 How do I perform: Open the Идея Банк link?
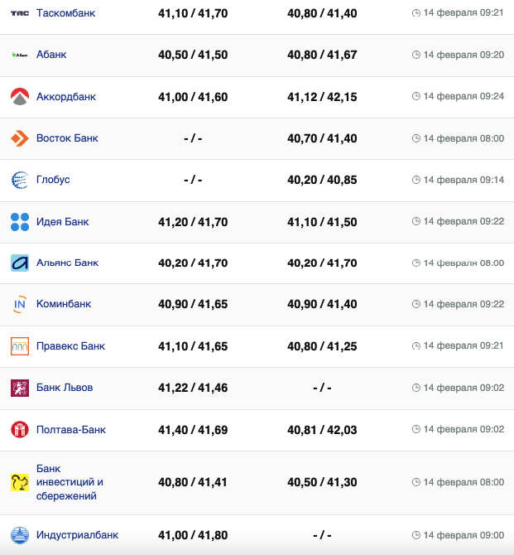(62, 222)
